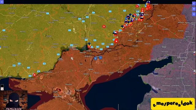Click the masked presenter webcam thumbnail
196x110 pixels.
(x=13, y=100)
